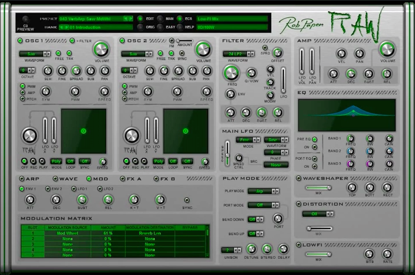Image resolution: width=415 pixels, height=275 pixels.
Task: Click the EDIT mode button
Action: (x=140, y=19)
